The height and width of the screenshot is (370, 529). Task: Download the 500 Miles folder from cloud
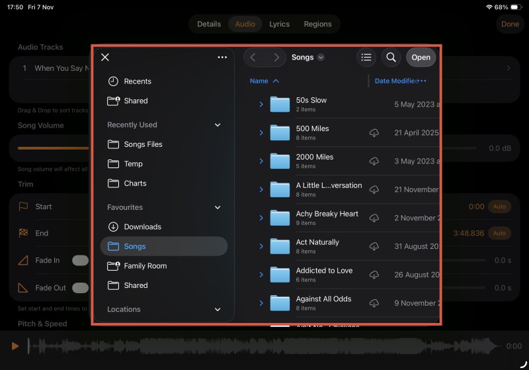(x=374, y=133)
